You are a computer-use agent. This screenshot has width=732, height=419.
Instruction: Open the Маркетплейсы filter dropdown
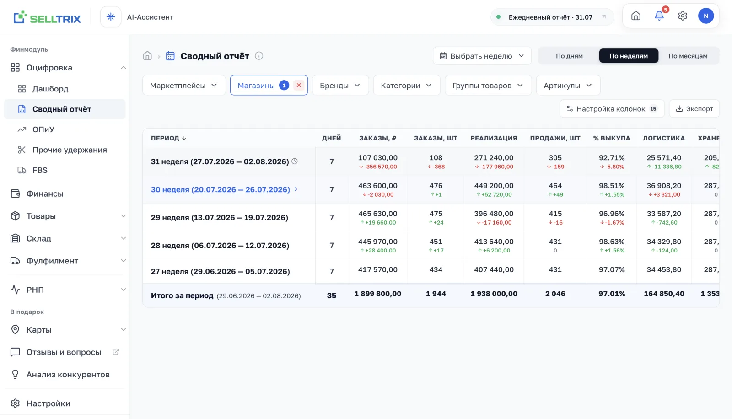[184, 86]
